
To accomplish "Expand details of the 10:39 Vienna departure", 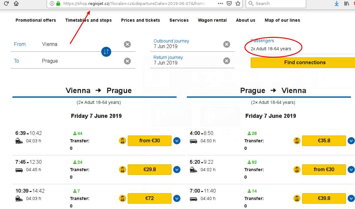I will (x=177, y=198).
